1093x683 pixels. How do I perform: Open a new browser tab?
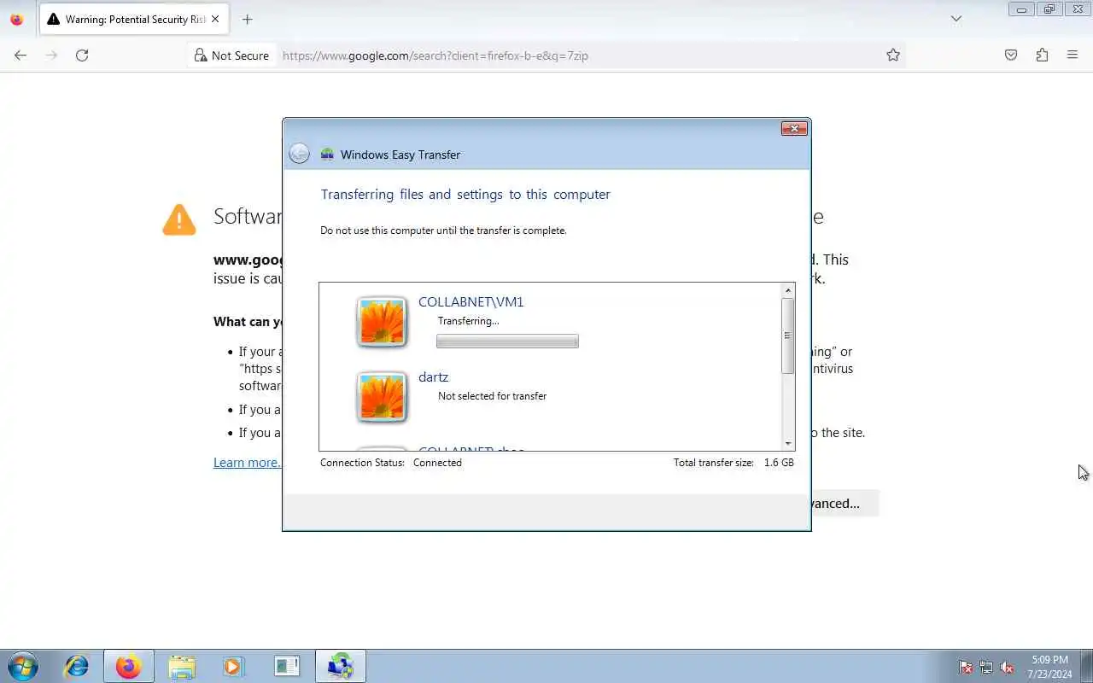pyautogui.click(x=247, y=19)
